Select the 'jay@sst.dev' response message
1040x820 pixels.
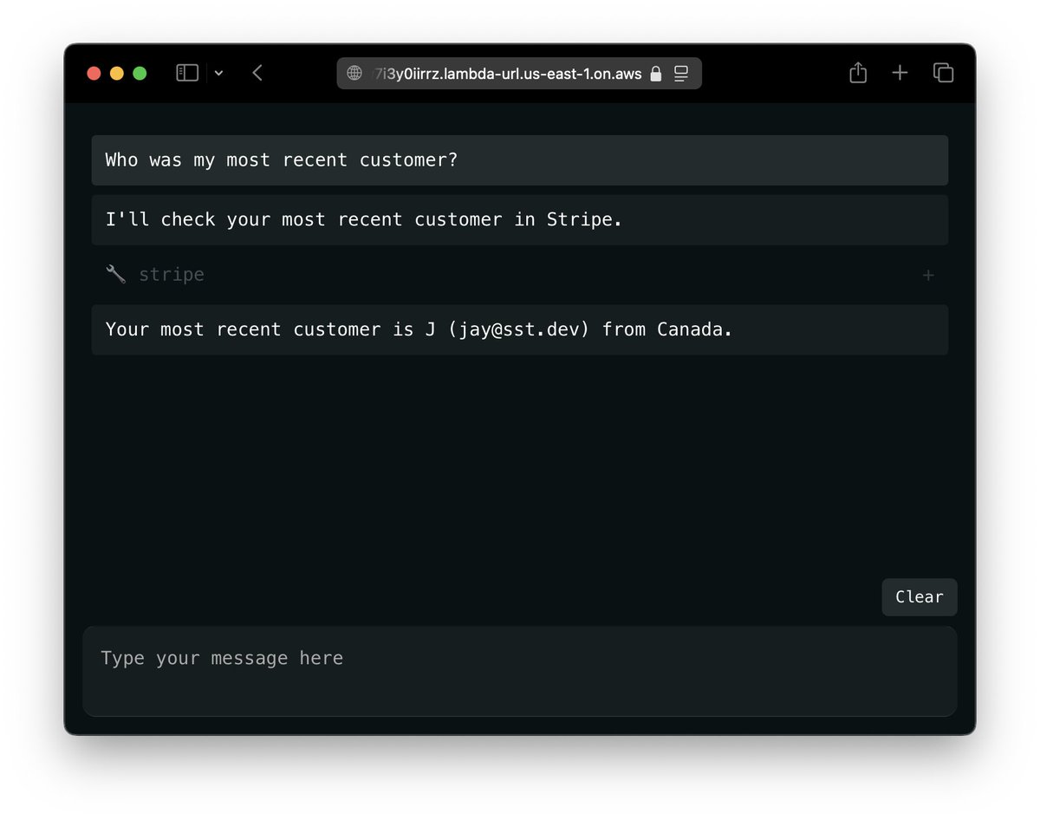point(520,329)
